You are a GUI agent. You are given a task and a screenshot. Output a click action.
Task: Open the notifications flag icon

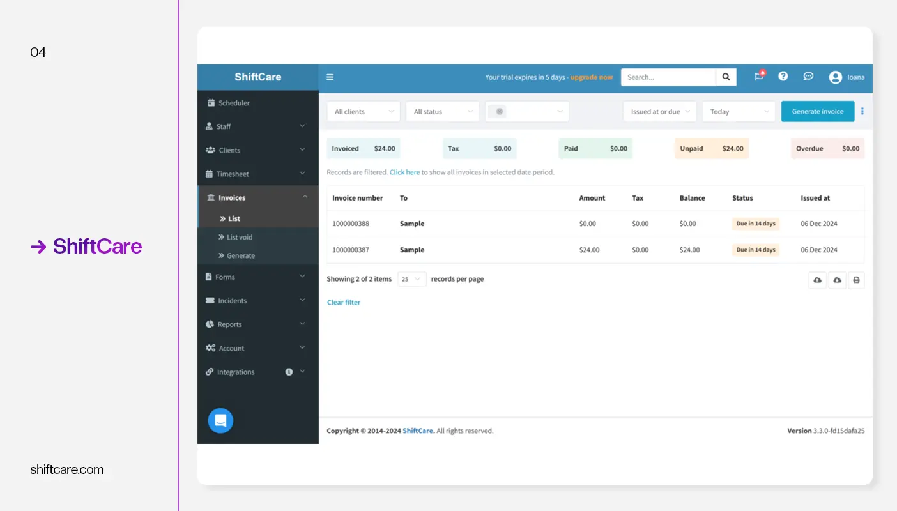(x=759, y=76)
